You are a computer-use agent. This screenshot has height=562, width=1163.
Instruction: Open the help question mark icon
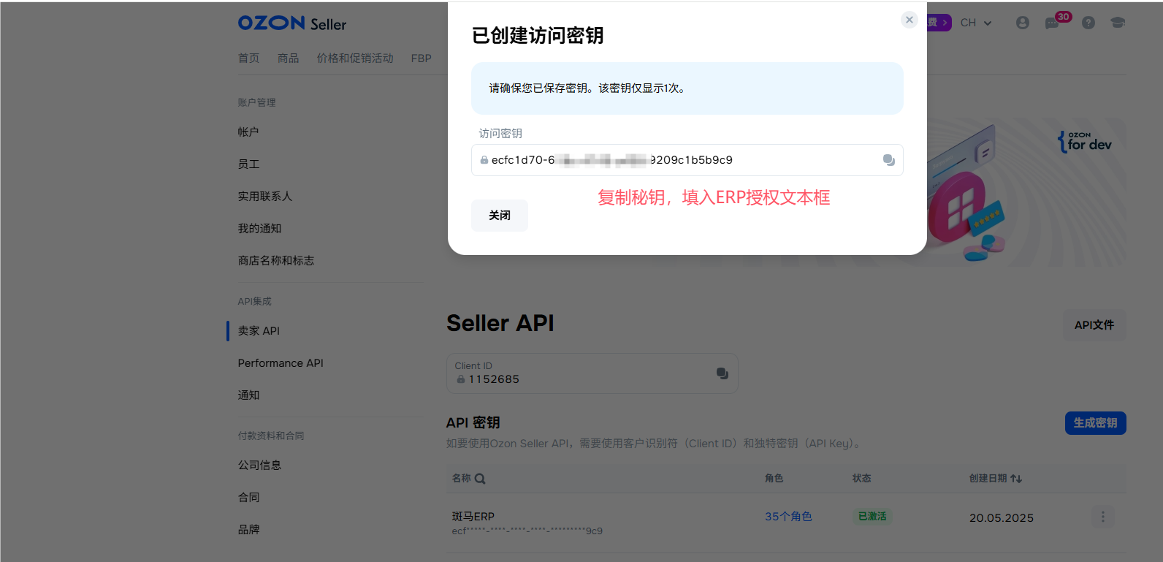coord(1088,23)
